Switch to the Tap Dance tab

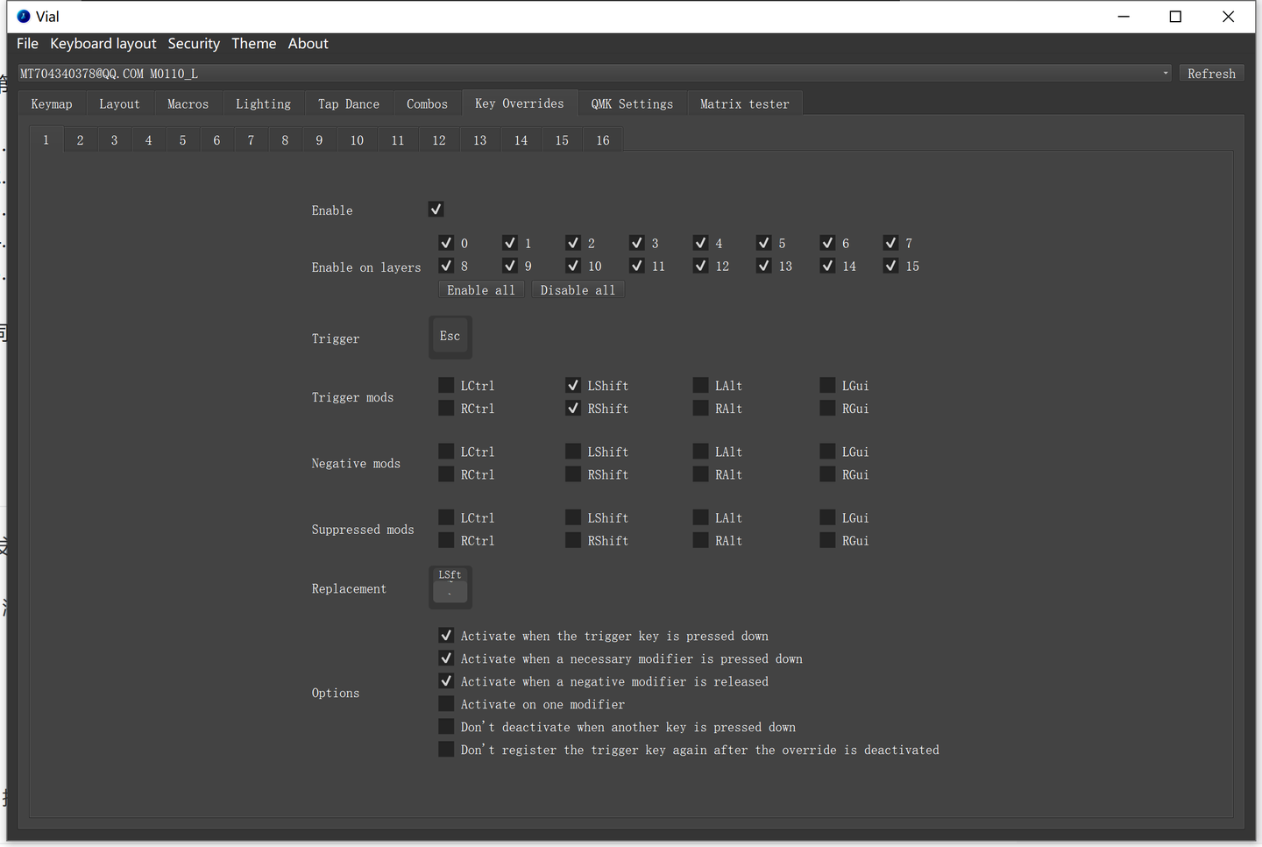pyautogui.click(x=348, y=104)
